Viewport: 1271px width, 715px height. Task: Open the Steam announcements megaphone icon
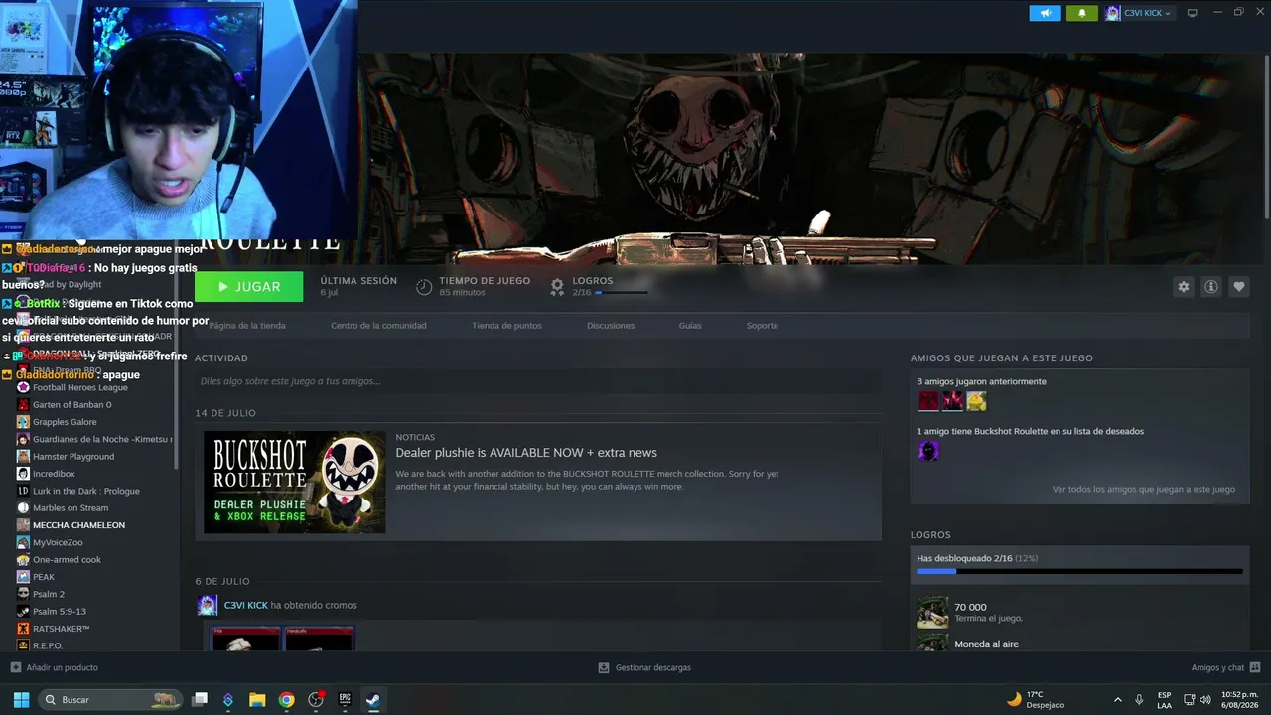(x=1045, y=13)
